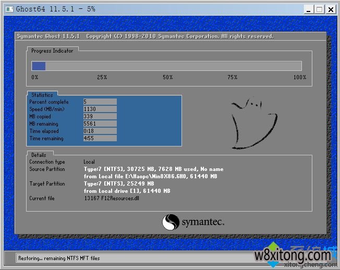Click the MB remaining value box
Screen dimensions: 340x270
pos(100,124)
